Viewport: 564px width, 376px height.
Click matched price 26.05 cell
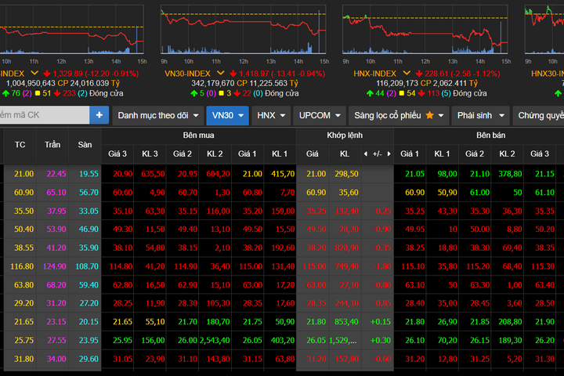[x=313, y=341]
